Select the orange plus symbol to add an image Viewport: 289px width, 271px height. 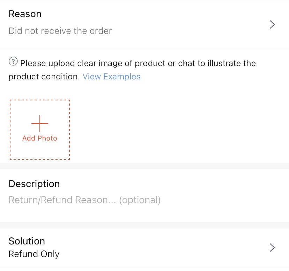(x=39, y=123)
